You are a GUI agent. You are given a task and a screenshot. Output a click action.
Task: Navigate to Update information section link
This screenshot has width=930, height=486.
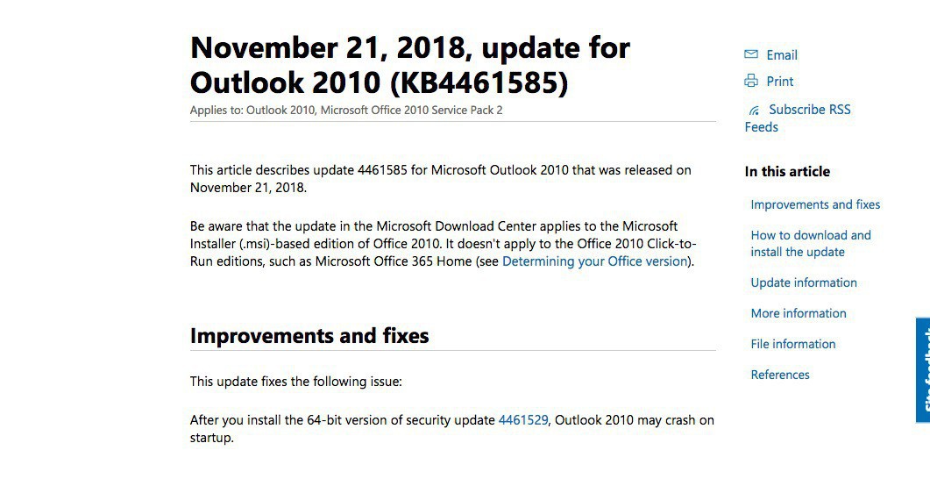click(804, 282)
